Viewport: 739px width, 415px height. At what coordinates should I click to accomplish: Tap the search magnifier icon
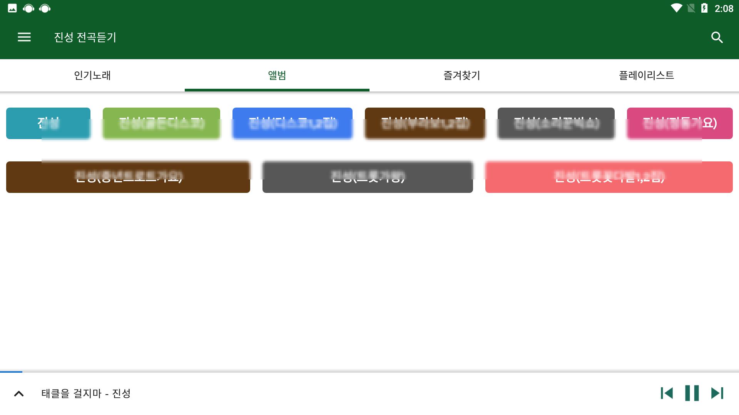pyautogui.click(x=717, y=37)
